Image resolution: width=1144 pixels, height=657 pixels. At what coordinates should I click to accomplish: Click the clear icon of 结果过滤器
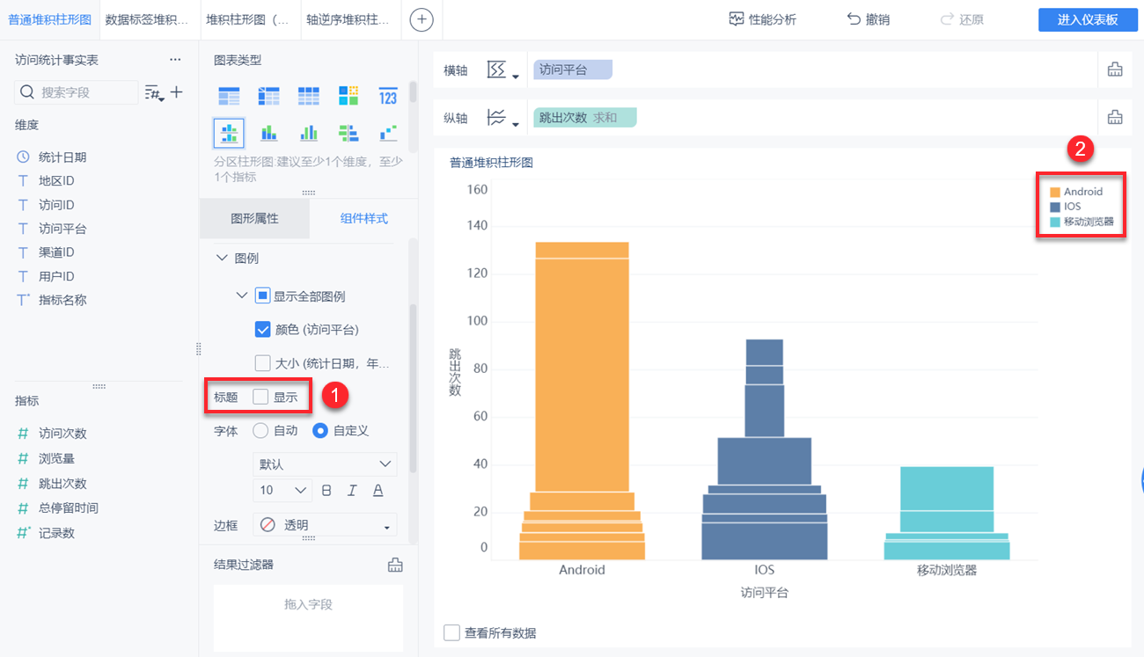pyautogui.click(x=395, y=565)
